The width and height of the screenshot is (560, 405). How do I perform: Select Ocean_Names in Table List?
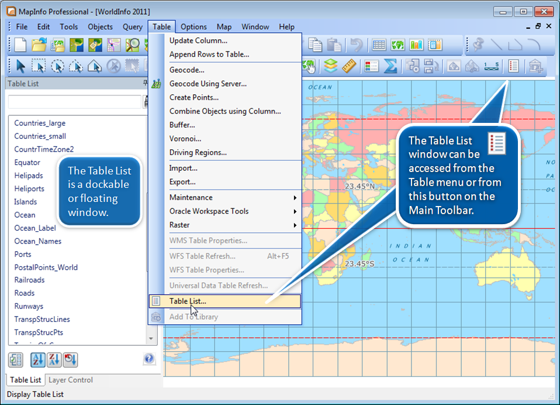coord(37,241)
